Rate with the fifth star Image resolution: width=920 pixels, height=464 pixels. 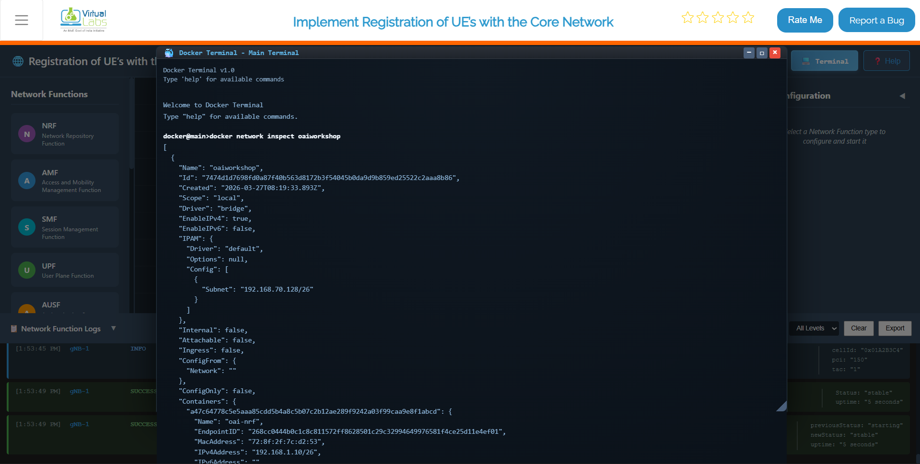[748, 18]
